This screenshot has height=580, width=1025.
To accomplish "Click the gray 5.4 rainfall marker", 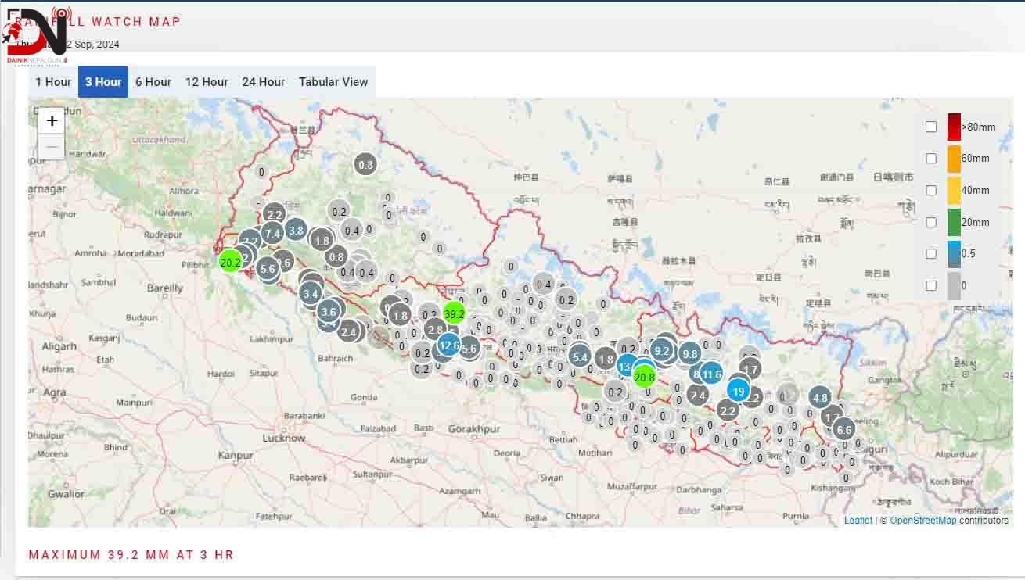I will tap(580, 357).
